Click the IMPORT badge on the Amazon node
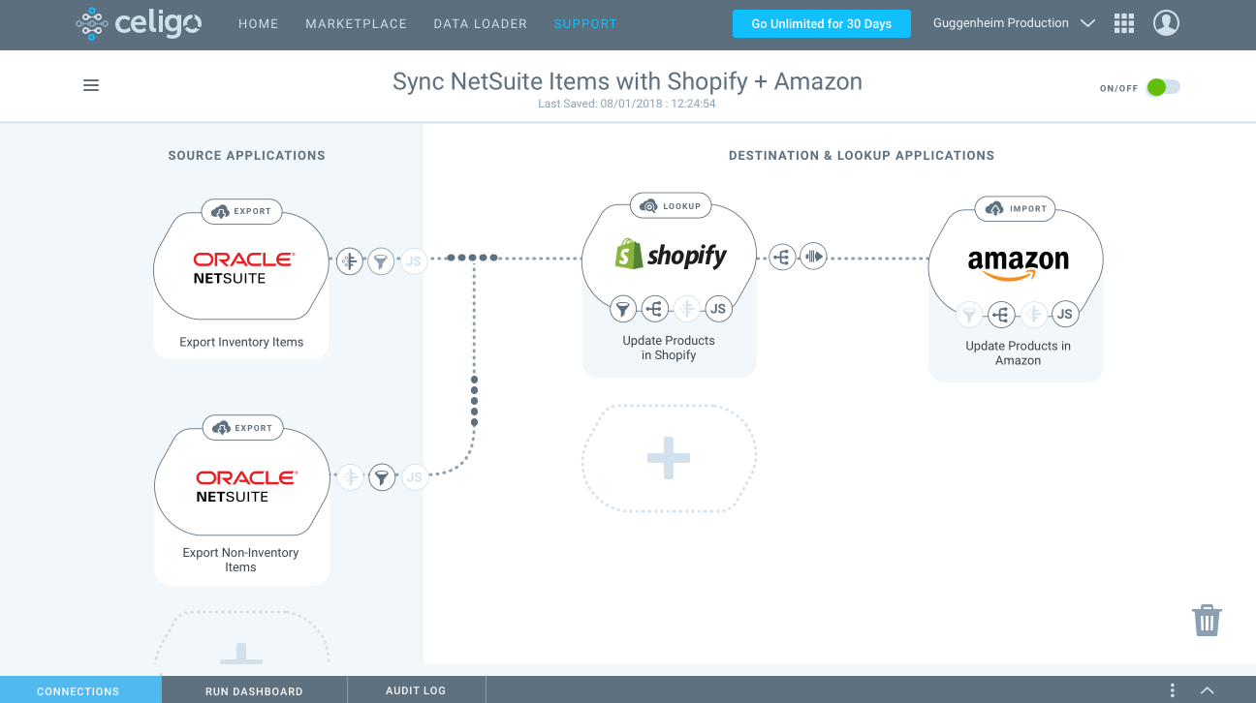The image size is (1256, 703). point(1017,208)
